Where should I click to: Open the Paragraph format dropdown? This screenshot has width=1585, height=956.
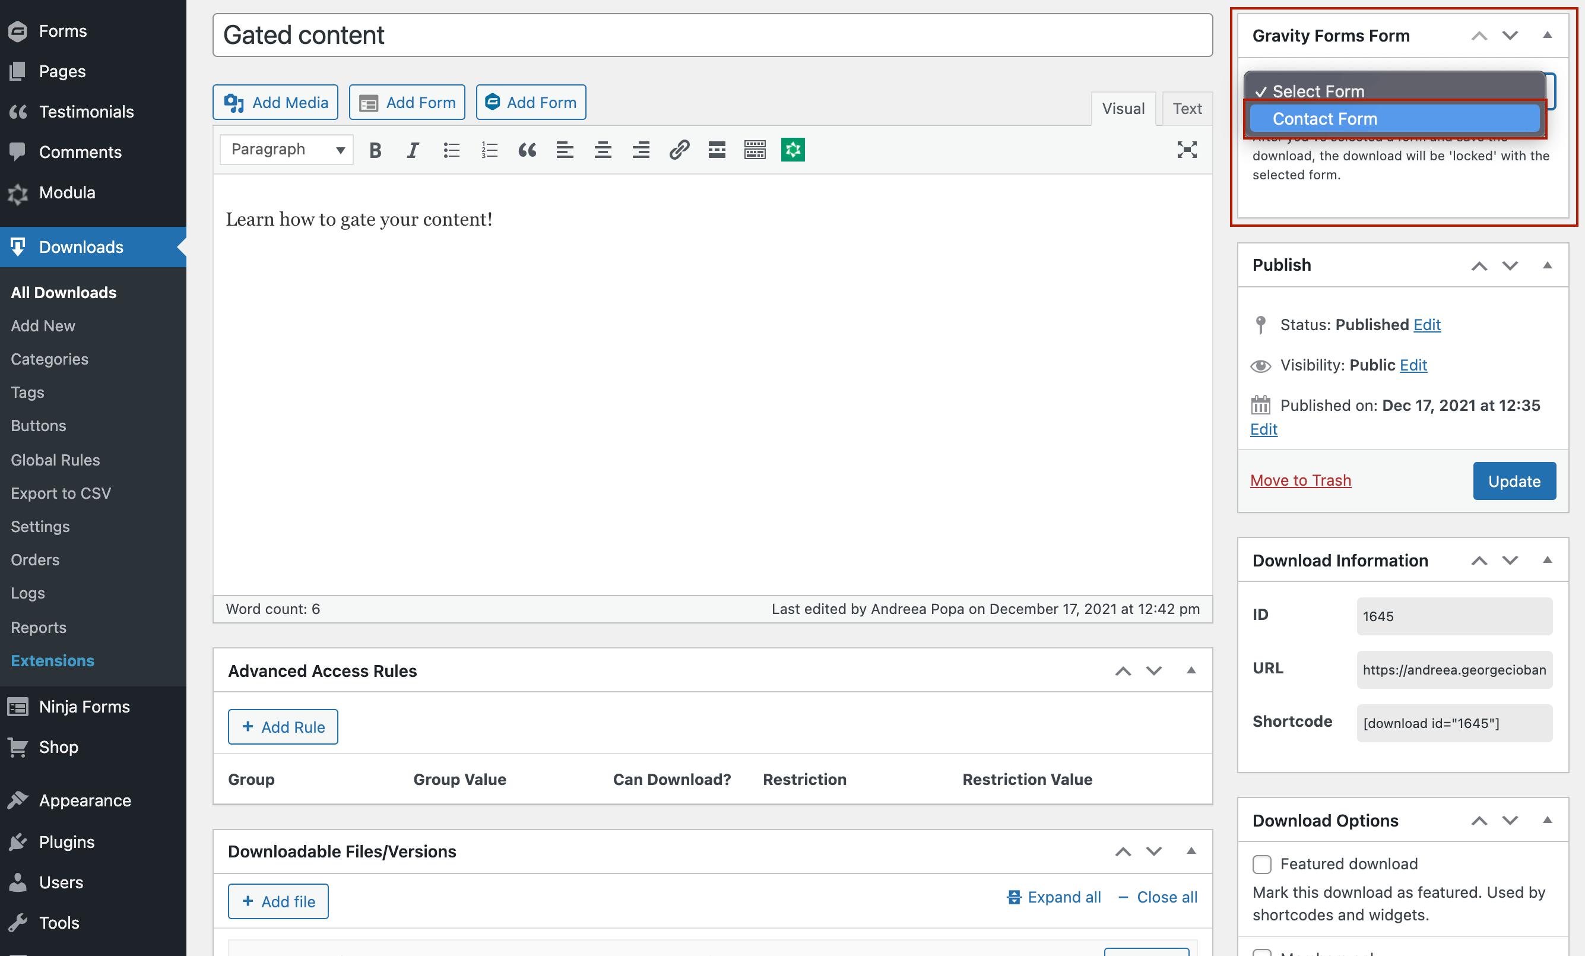(286, 150)
